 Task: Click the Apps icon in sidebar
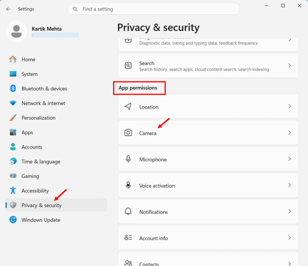pyautogui.click(x=13, y=132)
